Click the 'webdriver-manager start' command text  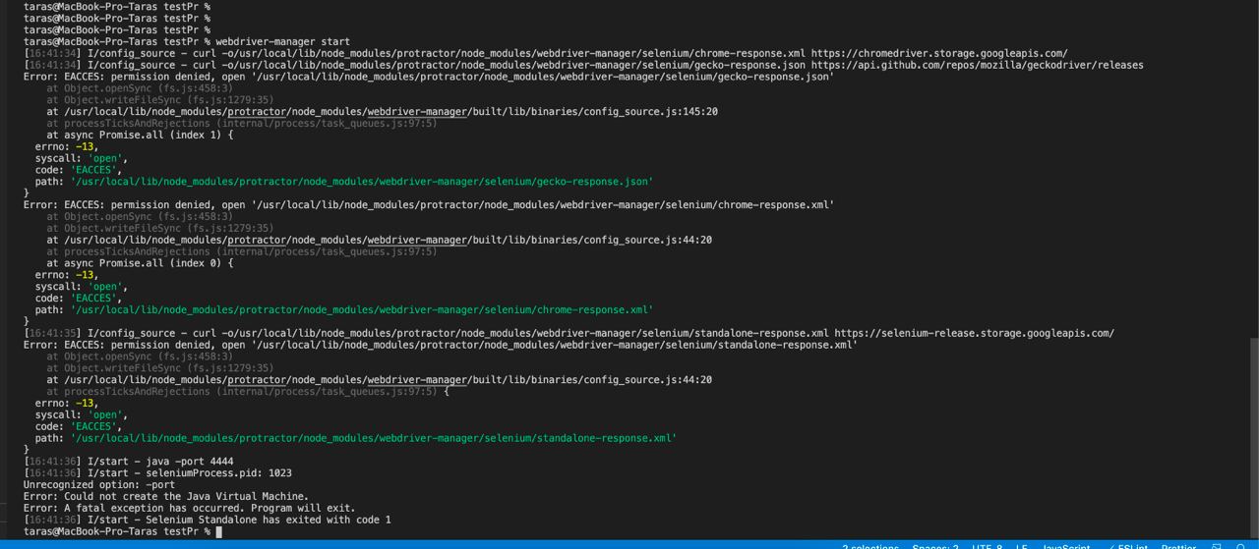click(x=282, y=41)
